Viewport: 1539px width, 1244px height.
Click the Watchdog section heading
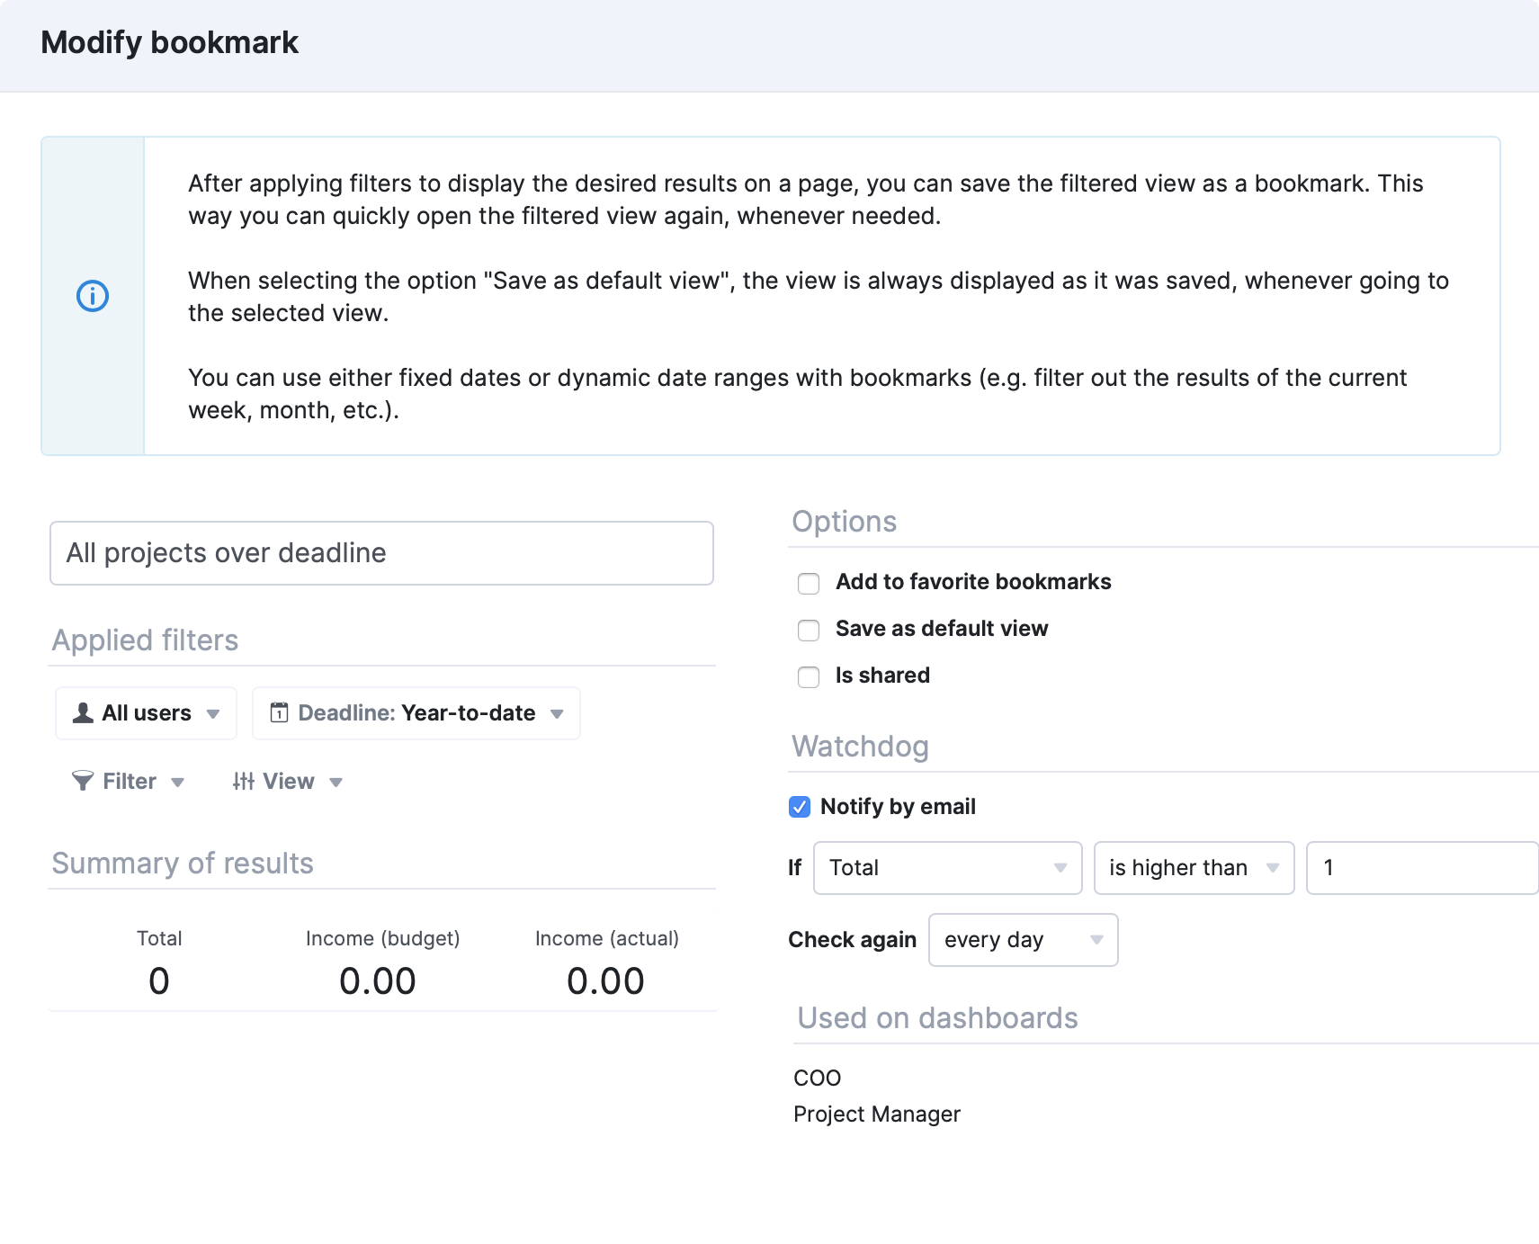coord(860,747)
